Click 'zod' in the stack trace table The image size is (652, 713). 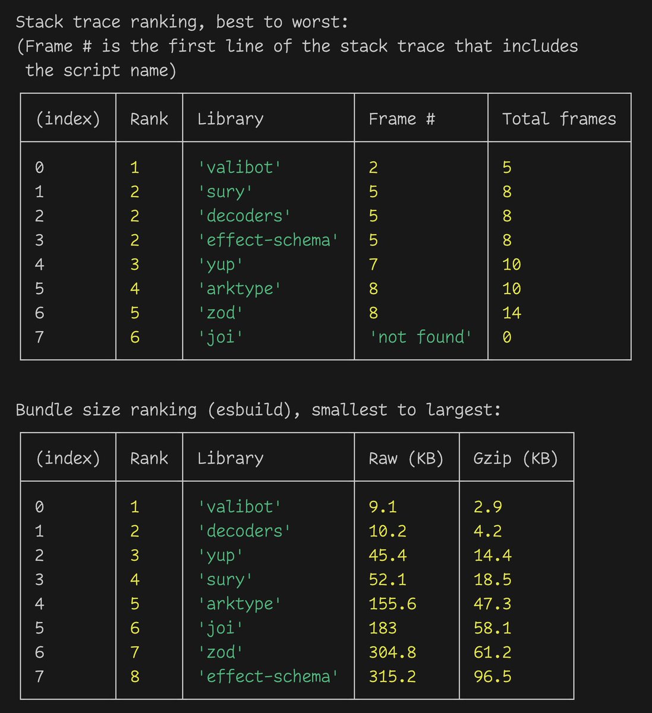[x=221, y=313]
